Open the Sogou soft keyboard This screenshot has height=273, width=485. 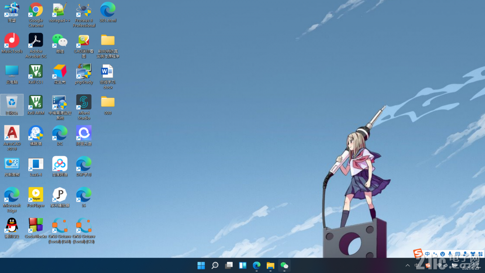pyautogui.click(x=458, y=254)
